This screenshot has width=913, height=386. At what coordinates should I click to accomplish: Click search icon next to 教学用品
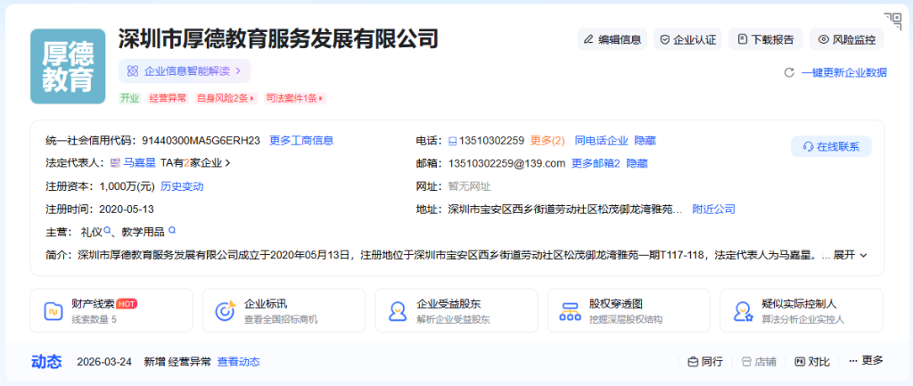(172, 231)
